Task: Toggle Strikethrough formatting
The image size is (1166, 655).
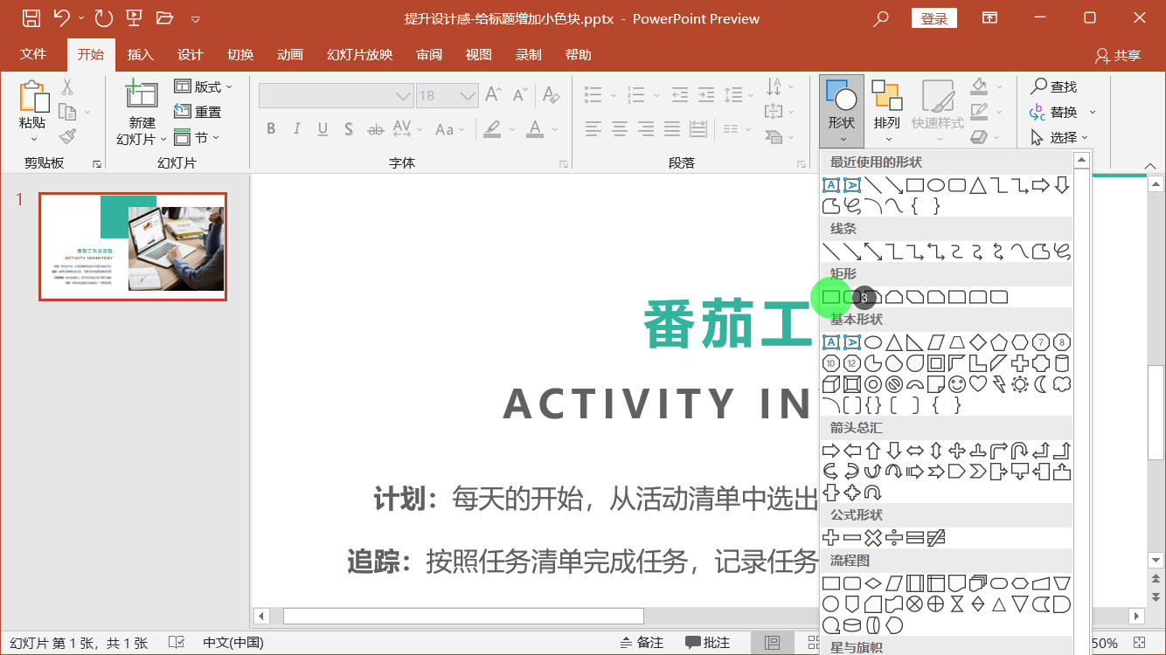Action: tap(375, 129)
